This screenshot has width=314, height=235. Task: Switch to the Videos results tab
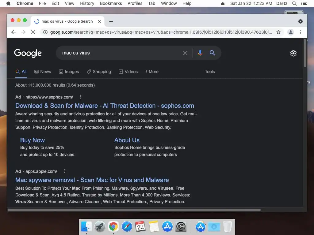[x=128, y=72]
